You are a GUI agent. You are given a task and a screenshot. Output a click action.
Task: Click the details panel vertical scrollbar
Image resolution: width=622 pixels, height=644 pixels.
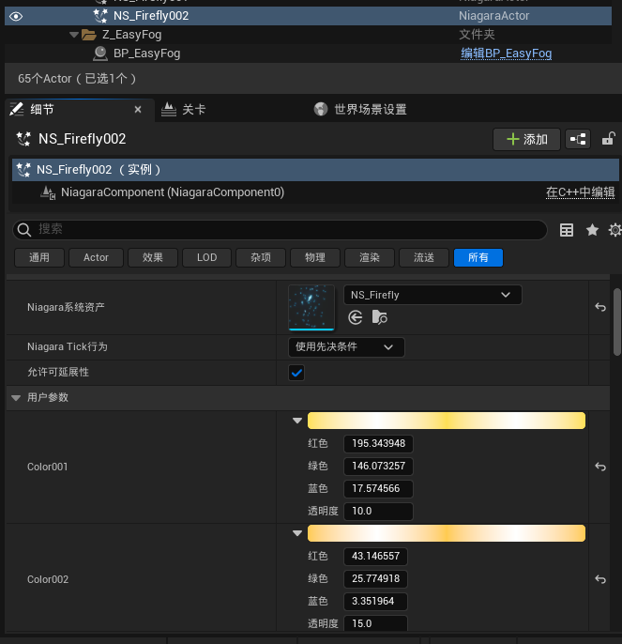pos(617,322)
